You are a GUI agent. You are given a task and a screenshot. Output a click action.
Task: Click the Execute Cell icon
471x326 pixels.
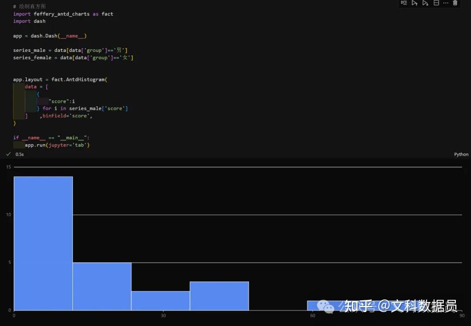tap(404, 3)
